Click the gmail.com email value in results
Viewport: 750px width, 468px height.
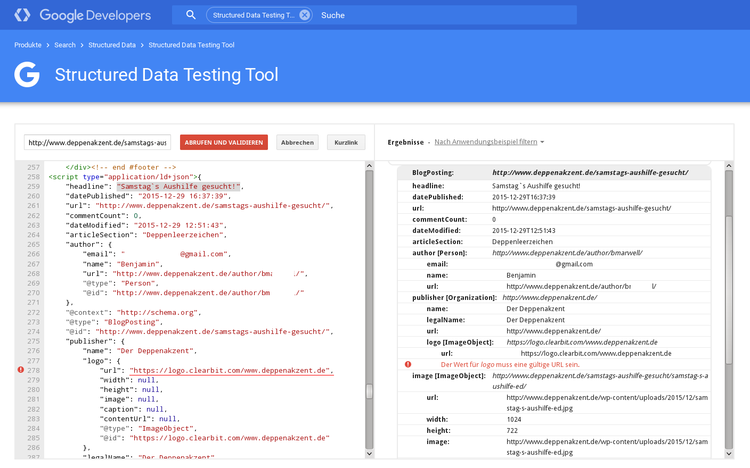coord(574,264)
